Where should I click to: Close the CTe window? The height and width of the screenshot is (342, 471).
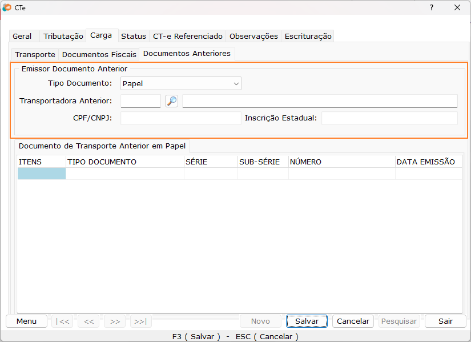click(457, 7)
